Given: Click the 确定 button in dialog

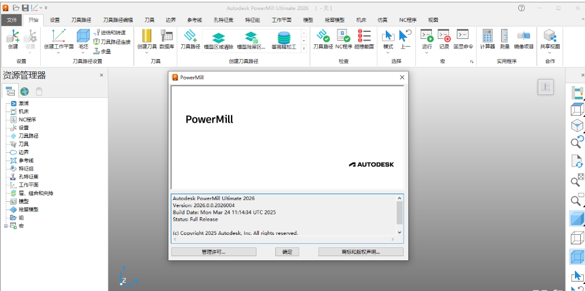Looking at the screenshot, I should pos(287,252).
